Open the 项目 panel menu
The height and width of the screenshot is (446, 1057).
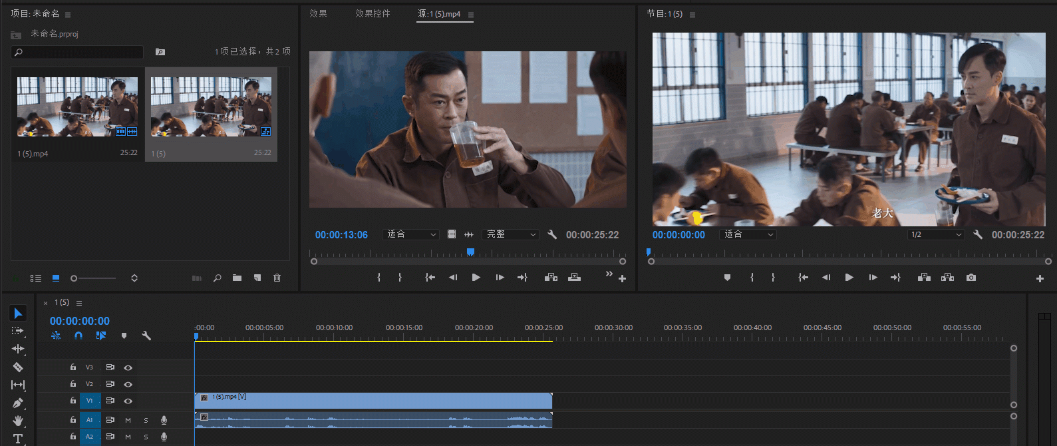[x=68, y=15]
